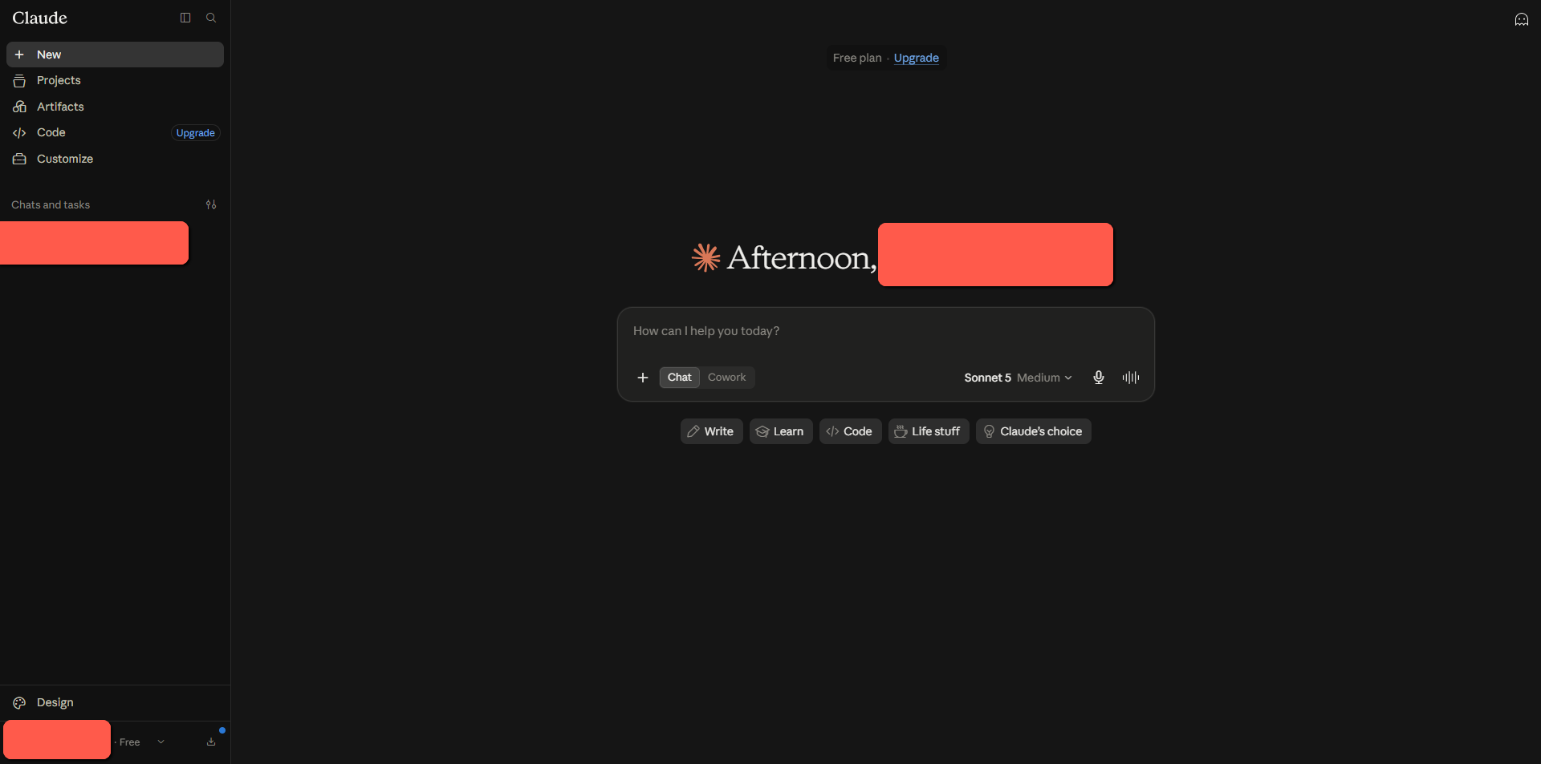Click the plus icon beside New
The height and width of the screenshot is (764, 1541).
coord(19,55)
